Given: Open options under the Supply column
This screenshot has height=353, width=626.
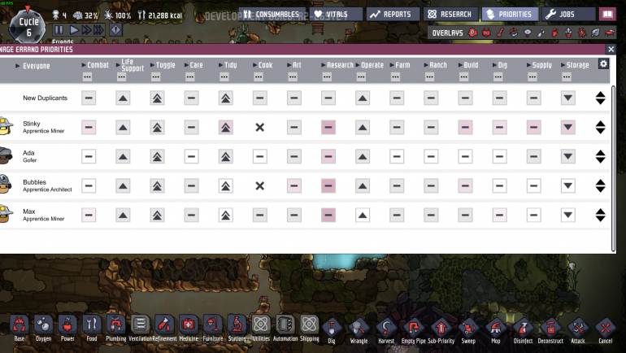Looking at the screenshot, I should (533, 77).
